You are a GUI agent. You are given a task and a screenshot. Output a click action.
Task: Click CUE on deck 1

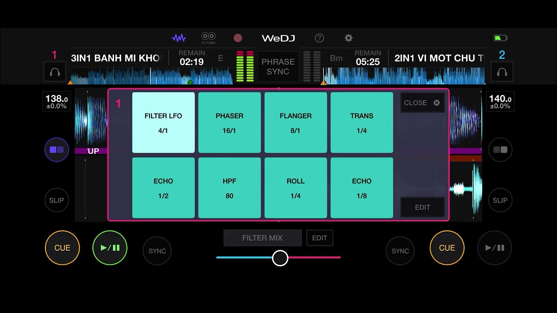click(x=62, y=248)
